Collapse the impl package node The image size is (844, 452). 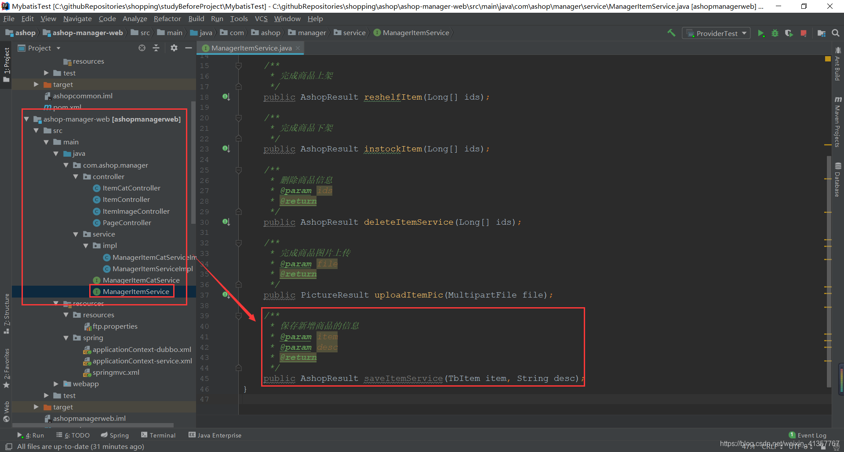(86, 246)
